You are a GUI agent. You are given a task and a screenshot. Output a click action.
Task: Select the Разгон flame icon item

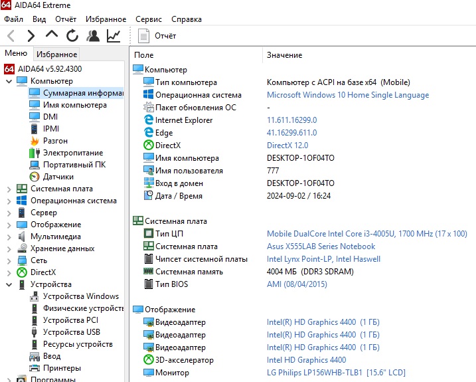[55, 141]
